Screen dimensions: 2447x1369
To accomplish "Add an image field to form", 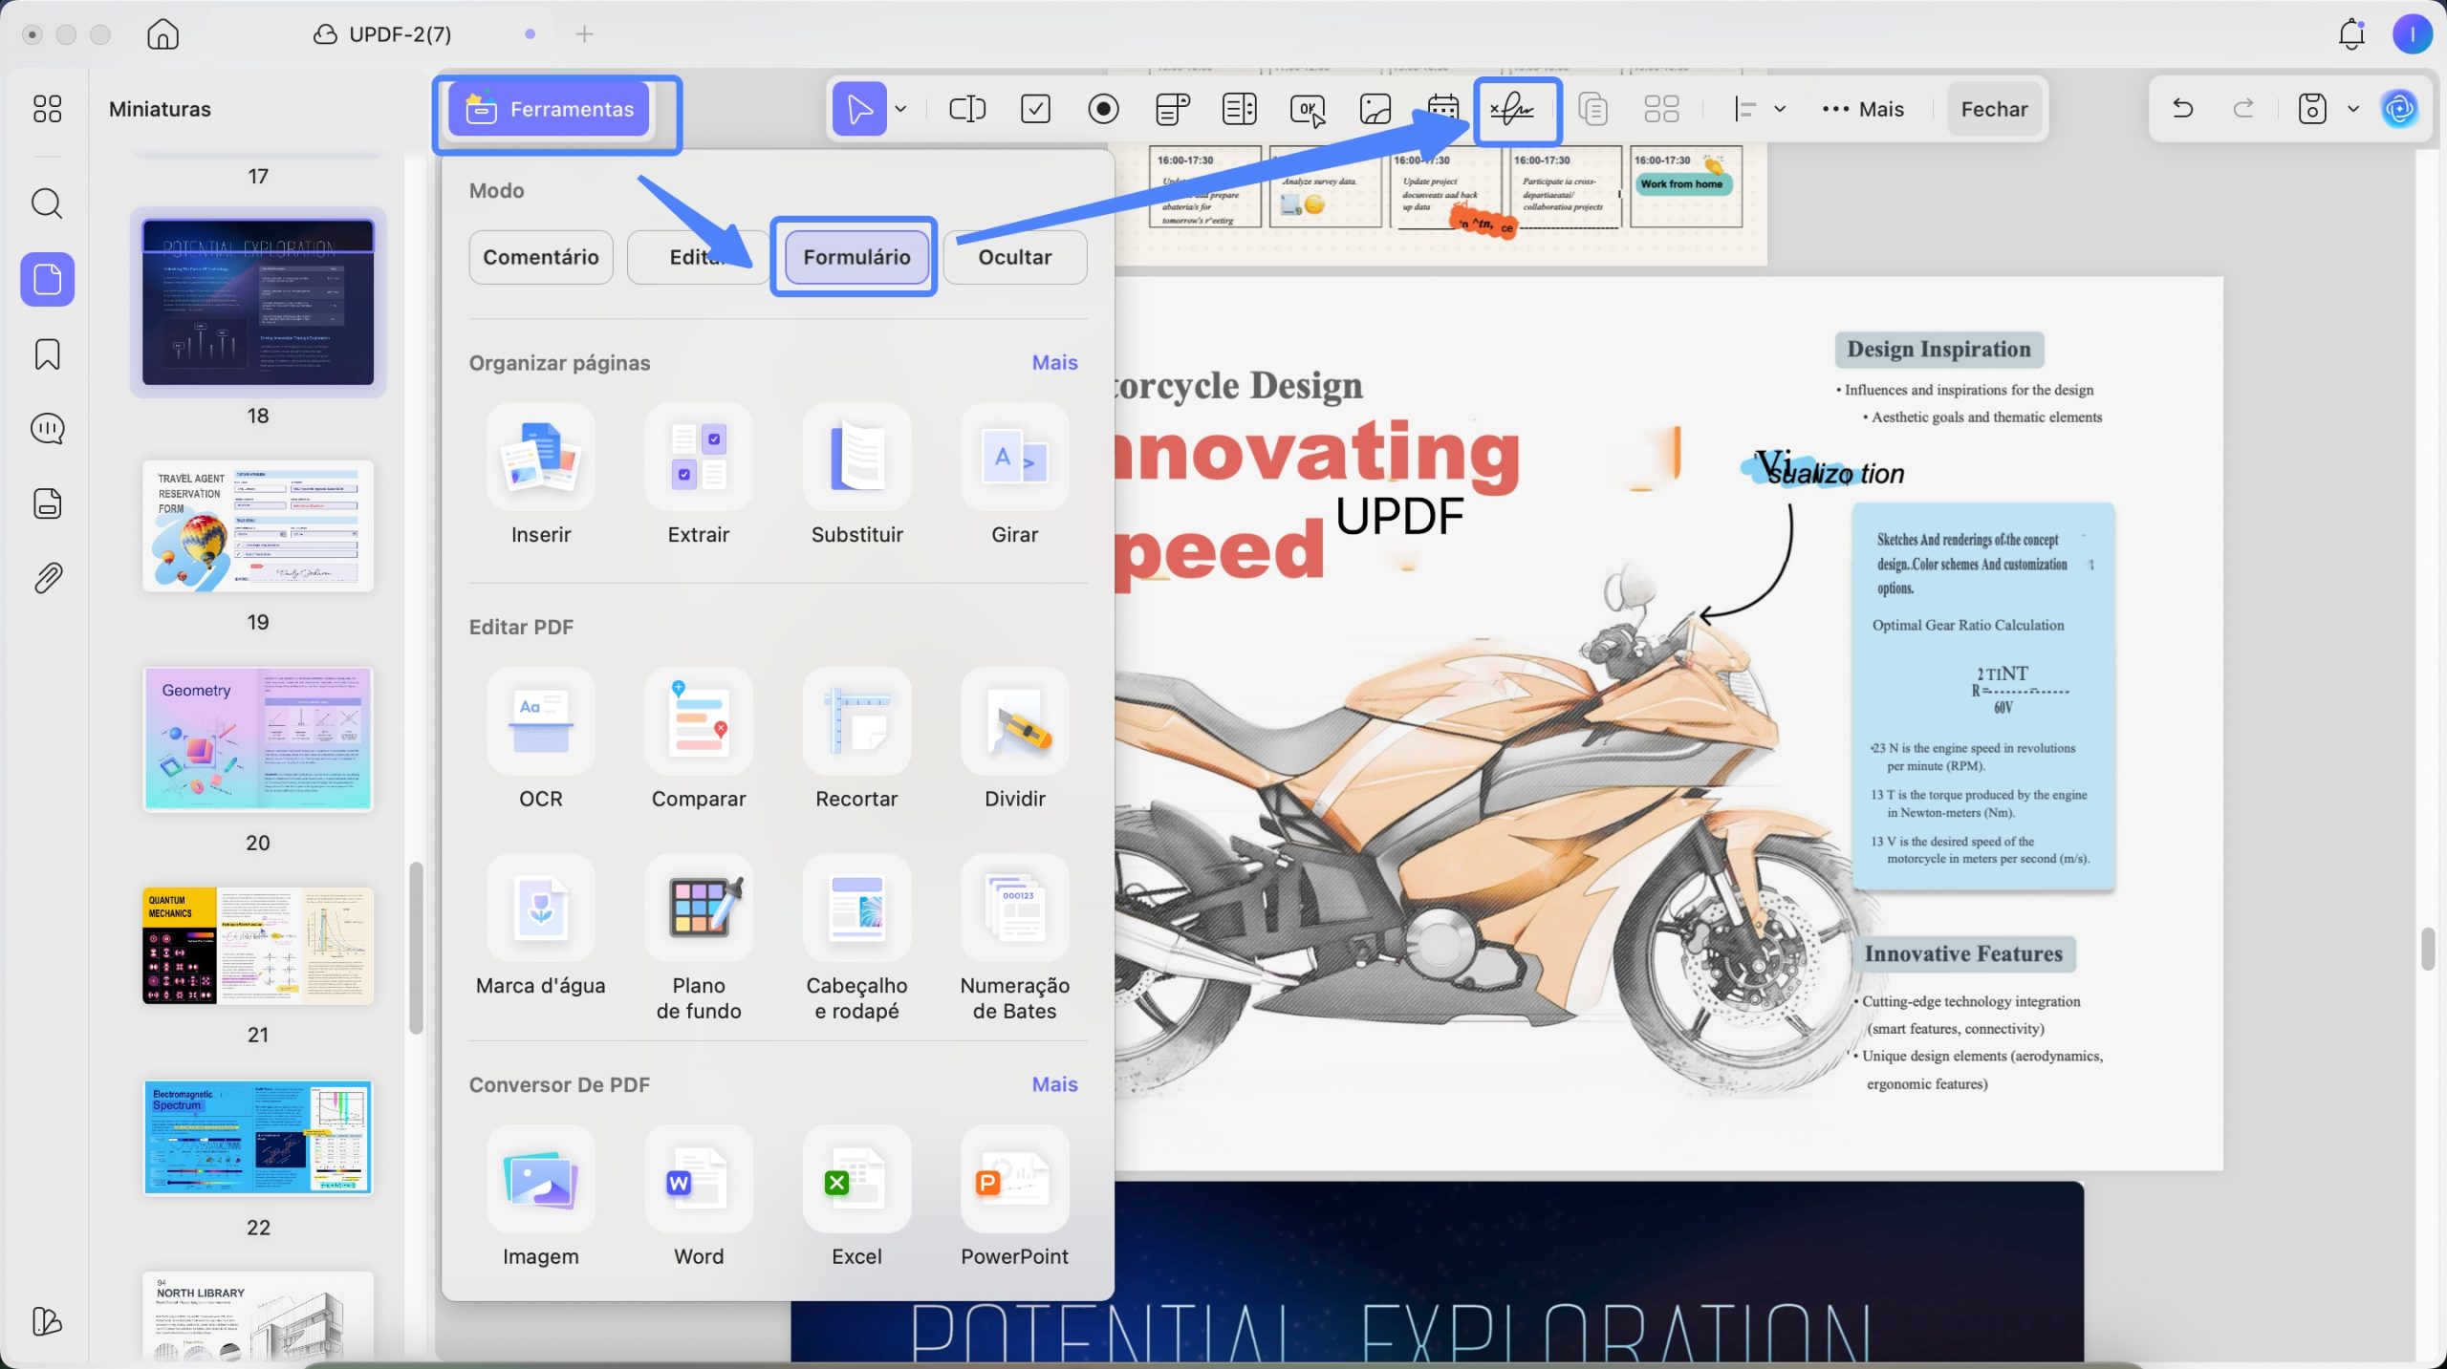I will (1375, 109).
